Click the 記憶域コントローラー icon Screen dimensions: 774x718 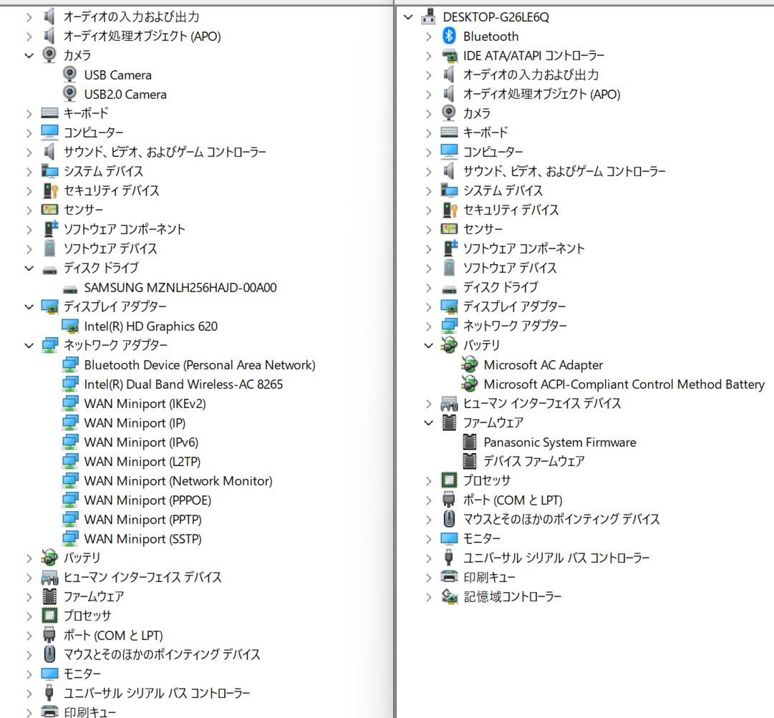[x=449, y=596]
